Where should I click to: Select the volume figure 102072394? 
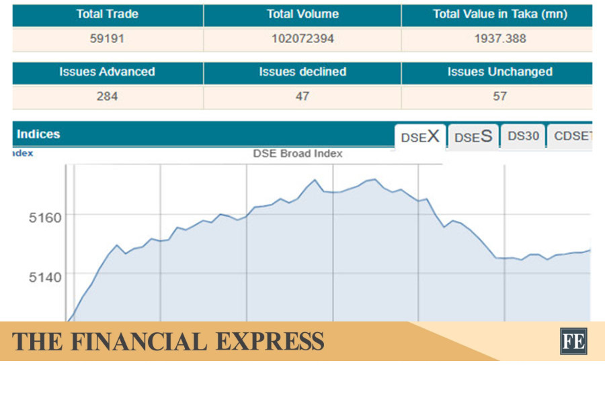[302, 39]
